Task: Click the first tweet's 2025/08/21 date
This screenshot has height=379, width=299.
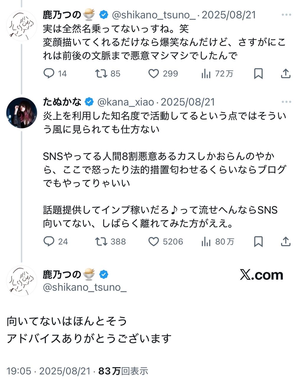Action: click(229, 15)
